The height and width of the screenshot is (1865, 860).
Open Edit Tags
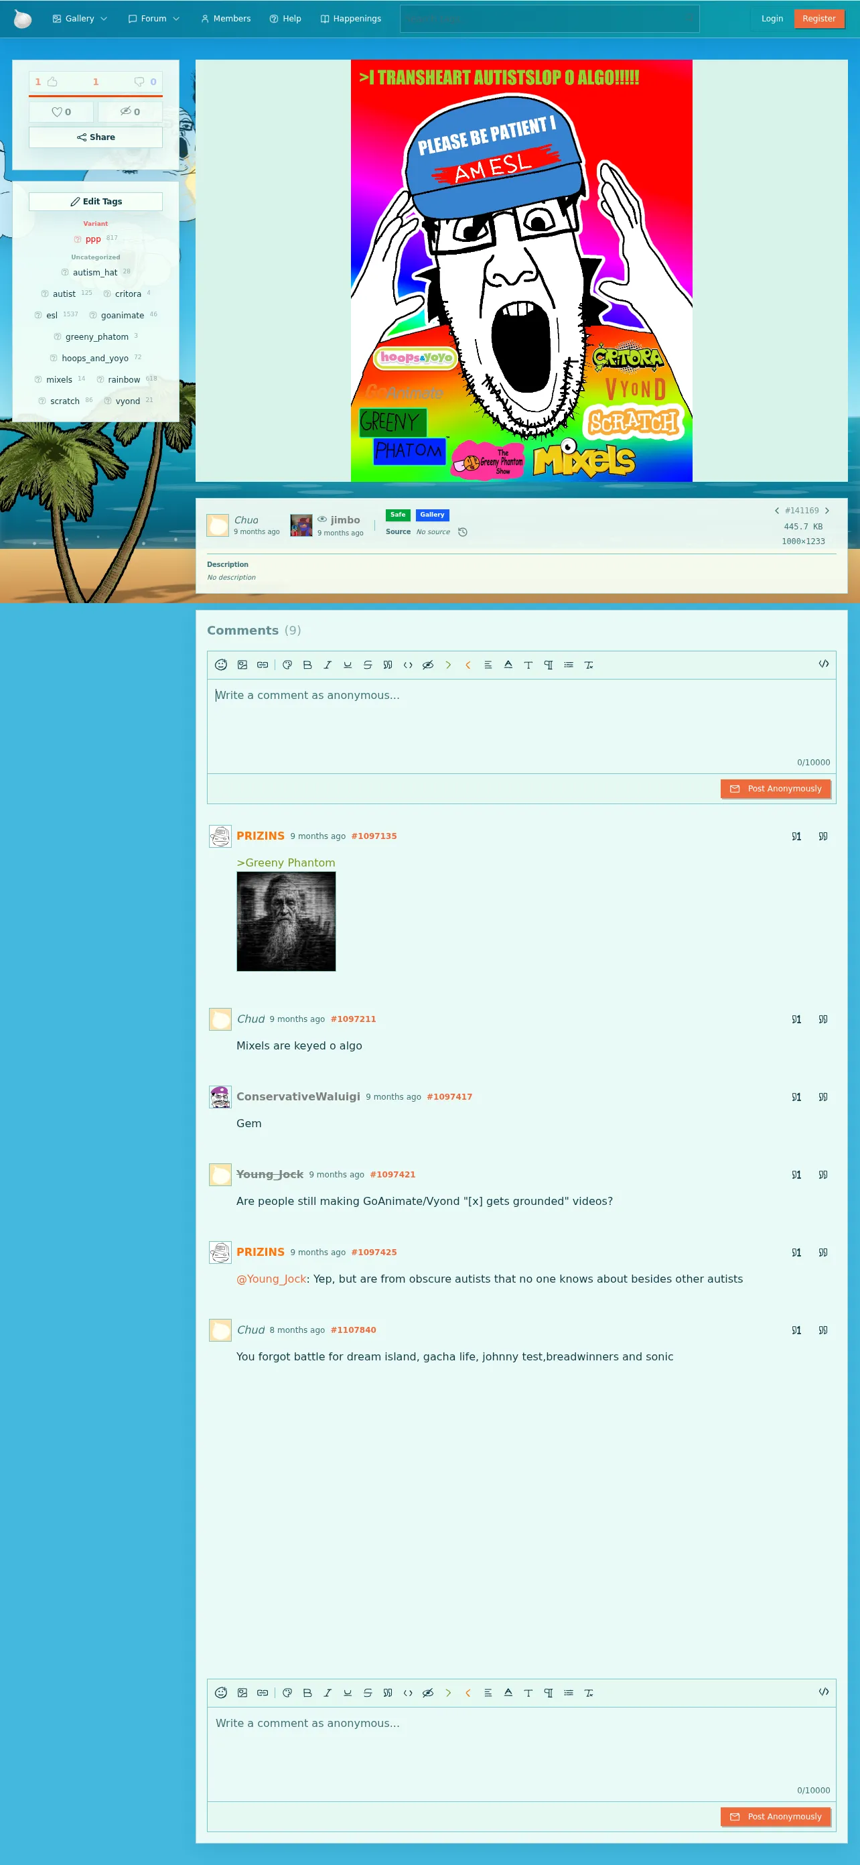click(96, 202)
